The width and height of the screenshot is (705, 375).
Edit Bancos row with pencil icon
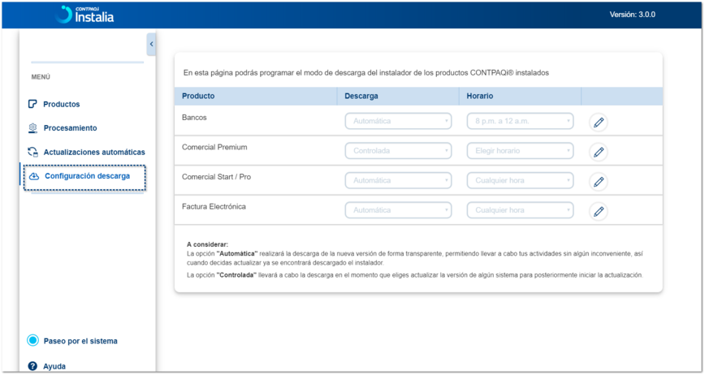pyautogui.click(x=599, y=122)
